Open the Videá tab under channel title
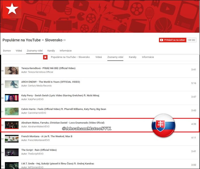The height and width of the screenshot is (169, 200). tap(19, 51)
